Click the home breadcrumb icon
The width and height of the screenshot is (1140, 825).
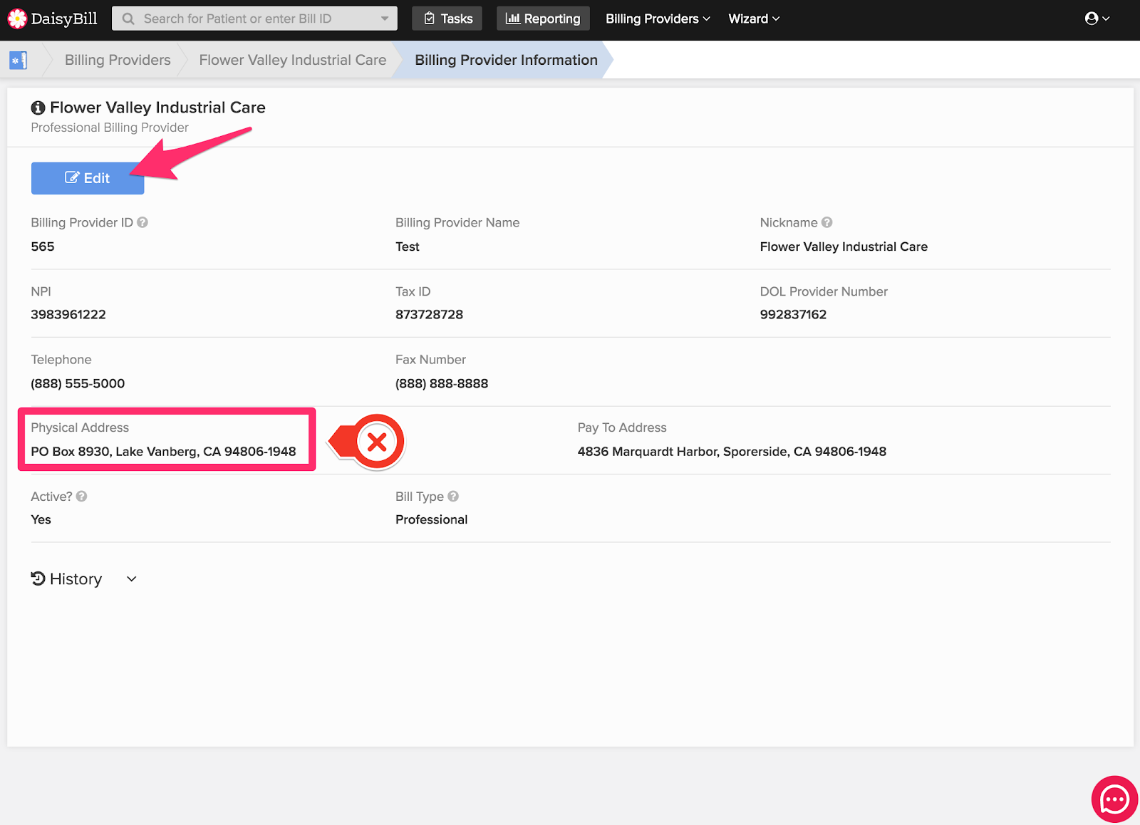(x=19, y=61)
